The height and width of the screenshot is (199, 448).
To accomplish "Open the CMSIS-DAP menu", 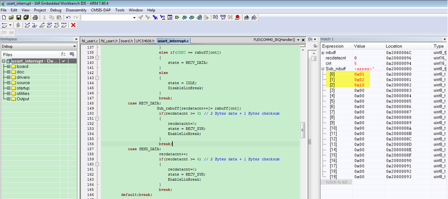I will tap(101, 10).
